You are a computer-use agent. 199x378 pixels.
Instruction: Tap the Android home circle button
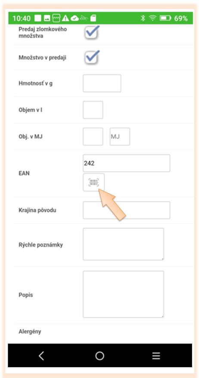coord(99,356)
